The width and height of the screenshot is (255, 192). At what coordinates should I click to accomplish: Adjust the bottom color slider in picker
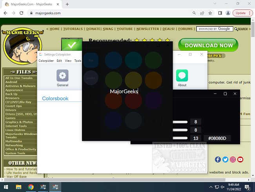(x=180, y=138)
